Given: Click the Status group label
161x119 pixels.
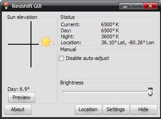Looking at the screenshot, I should click(x=68, y=17).
